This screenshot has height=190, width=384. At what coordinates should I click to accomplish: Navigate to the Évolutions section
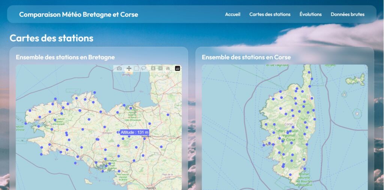click(310, 14)
